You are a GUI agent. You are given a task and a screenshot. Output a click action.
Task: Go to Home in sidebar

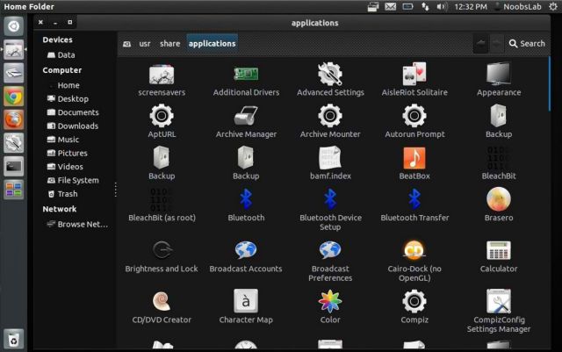pos(68,85)
